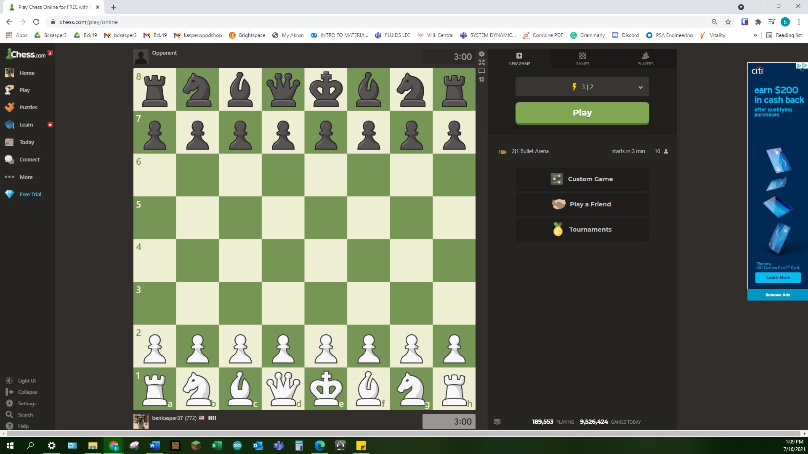Switch to the Players tab
808x454 pixels.
point(645,59)
